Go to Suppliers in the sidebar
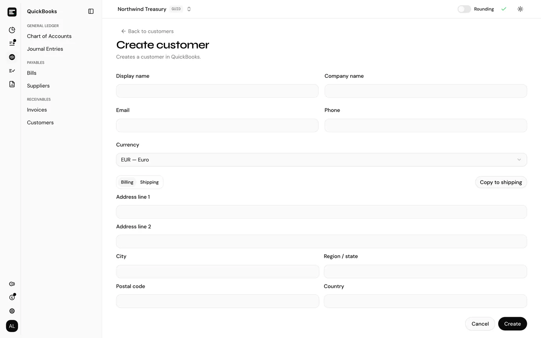The height and width of the screenshot is (338, 541). tap(38, 86)
